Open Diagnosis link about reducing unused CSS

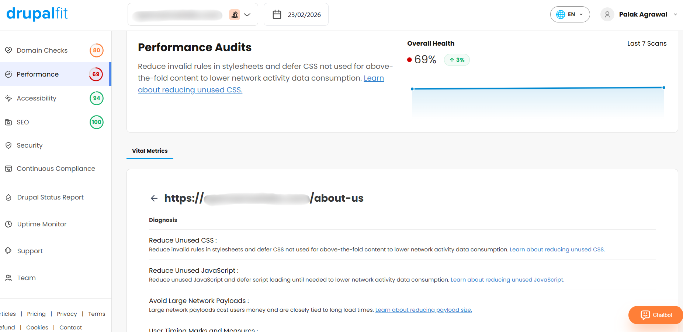[x=557, y=250]
